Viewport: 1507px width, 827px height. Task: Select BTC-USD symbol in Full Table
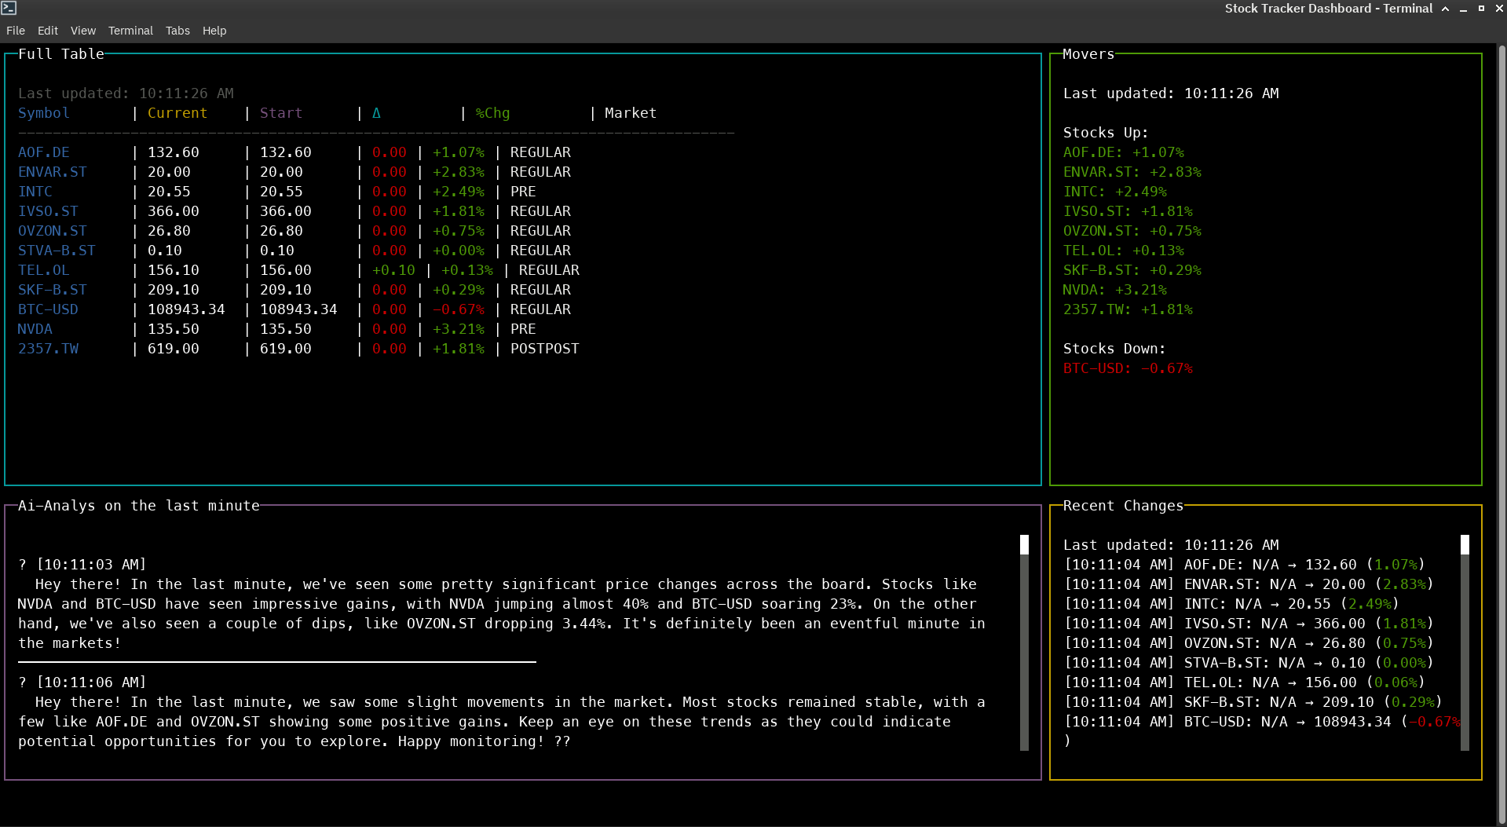[49, 309]
